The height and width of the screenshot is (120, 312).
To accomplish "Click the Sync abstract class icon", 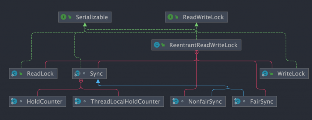I will tap(77, 73).
